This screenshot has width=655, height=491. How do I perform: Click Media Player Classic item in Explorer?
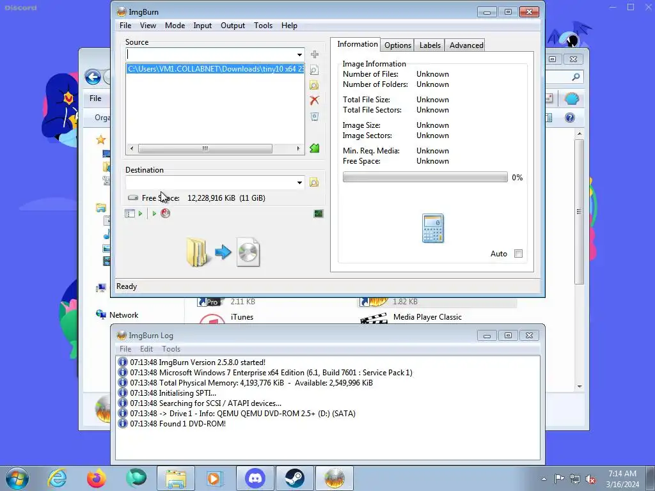click(427, 317)
